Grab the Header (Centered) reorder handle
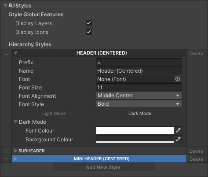This screenshot has height=177, width=208. pos(6,54)
